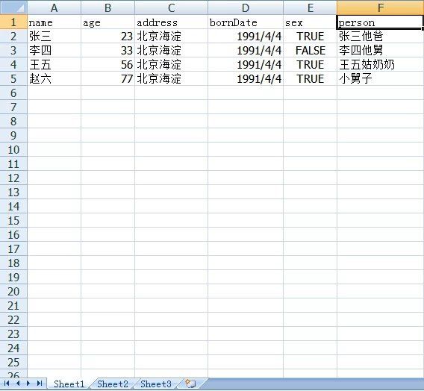Go to last sheet navigation arrow
This screenshot has width=424, height=391.
click(40, 383)
